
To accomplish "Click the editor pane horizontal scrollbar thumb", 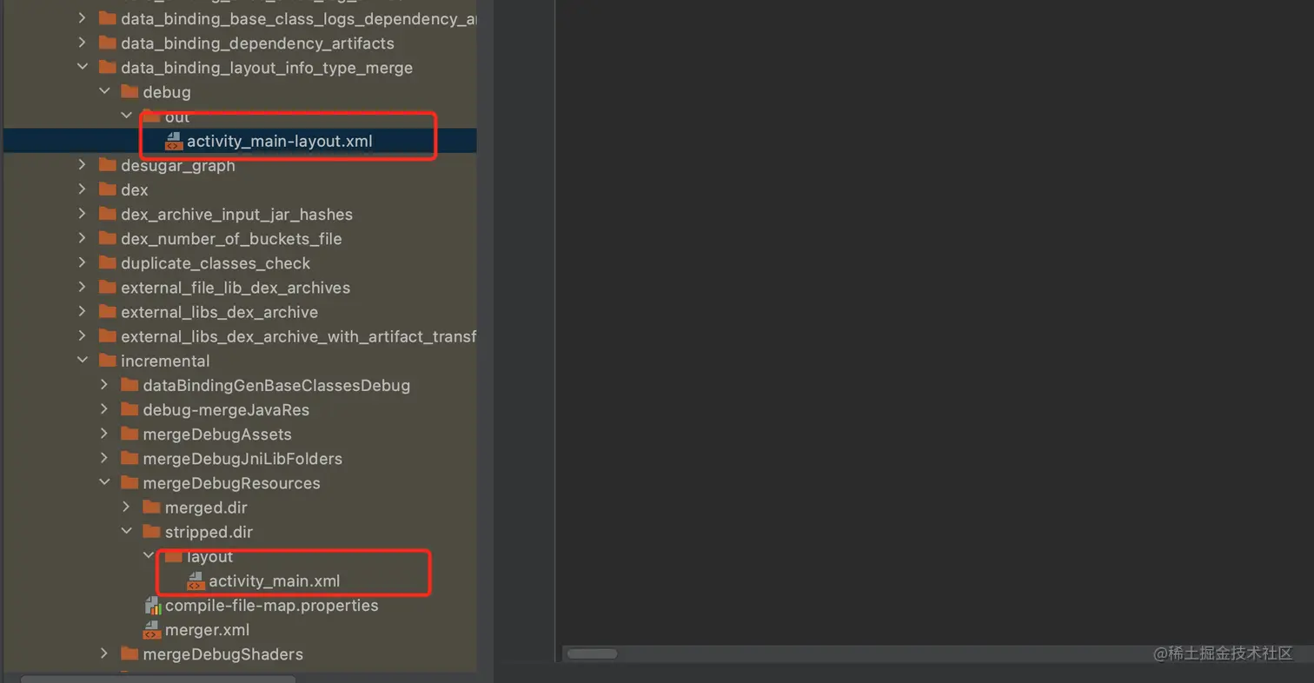I will pos(592,653).
